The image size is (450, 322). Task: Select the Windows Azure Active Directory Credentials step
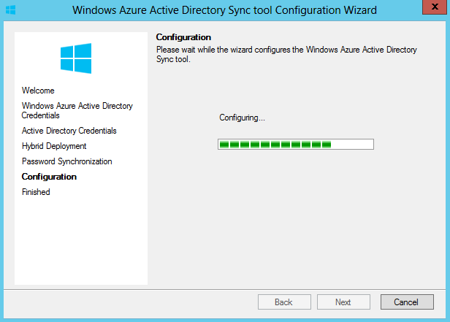click(x=77, y=110)
